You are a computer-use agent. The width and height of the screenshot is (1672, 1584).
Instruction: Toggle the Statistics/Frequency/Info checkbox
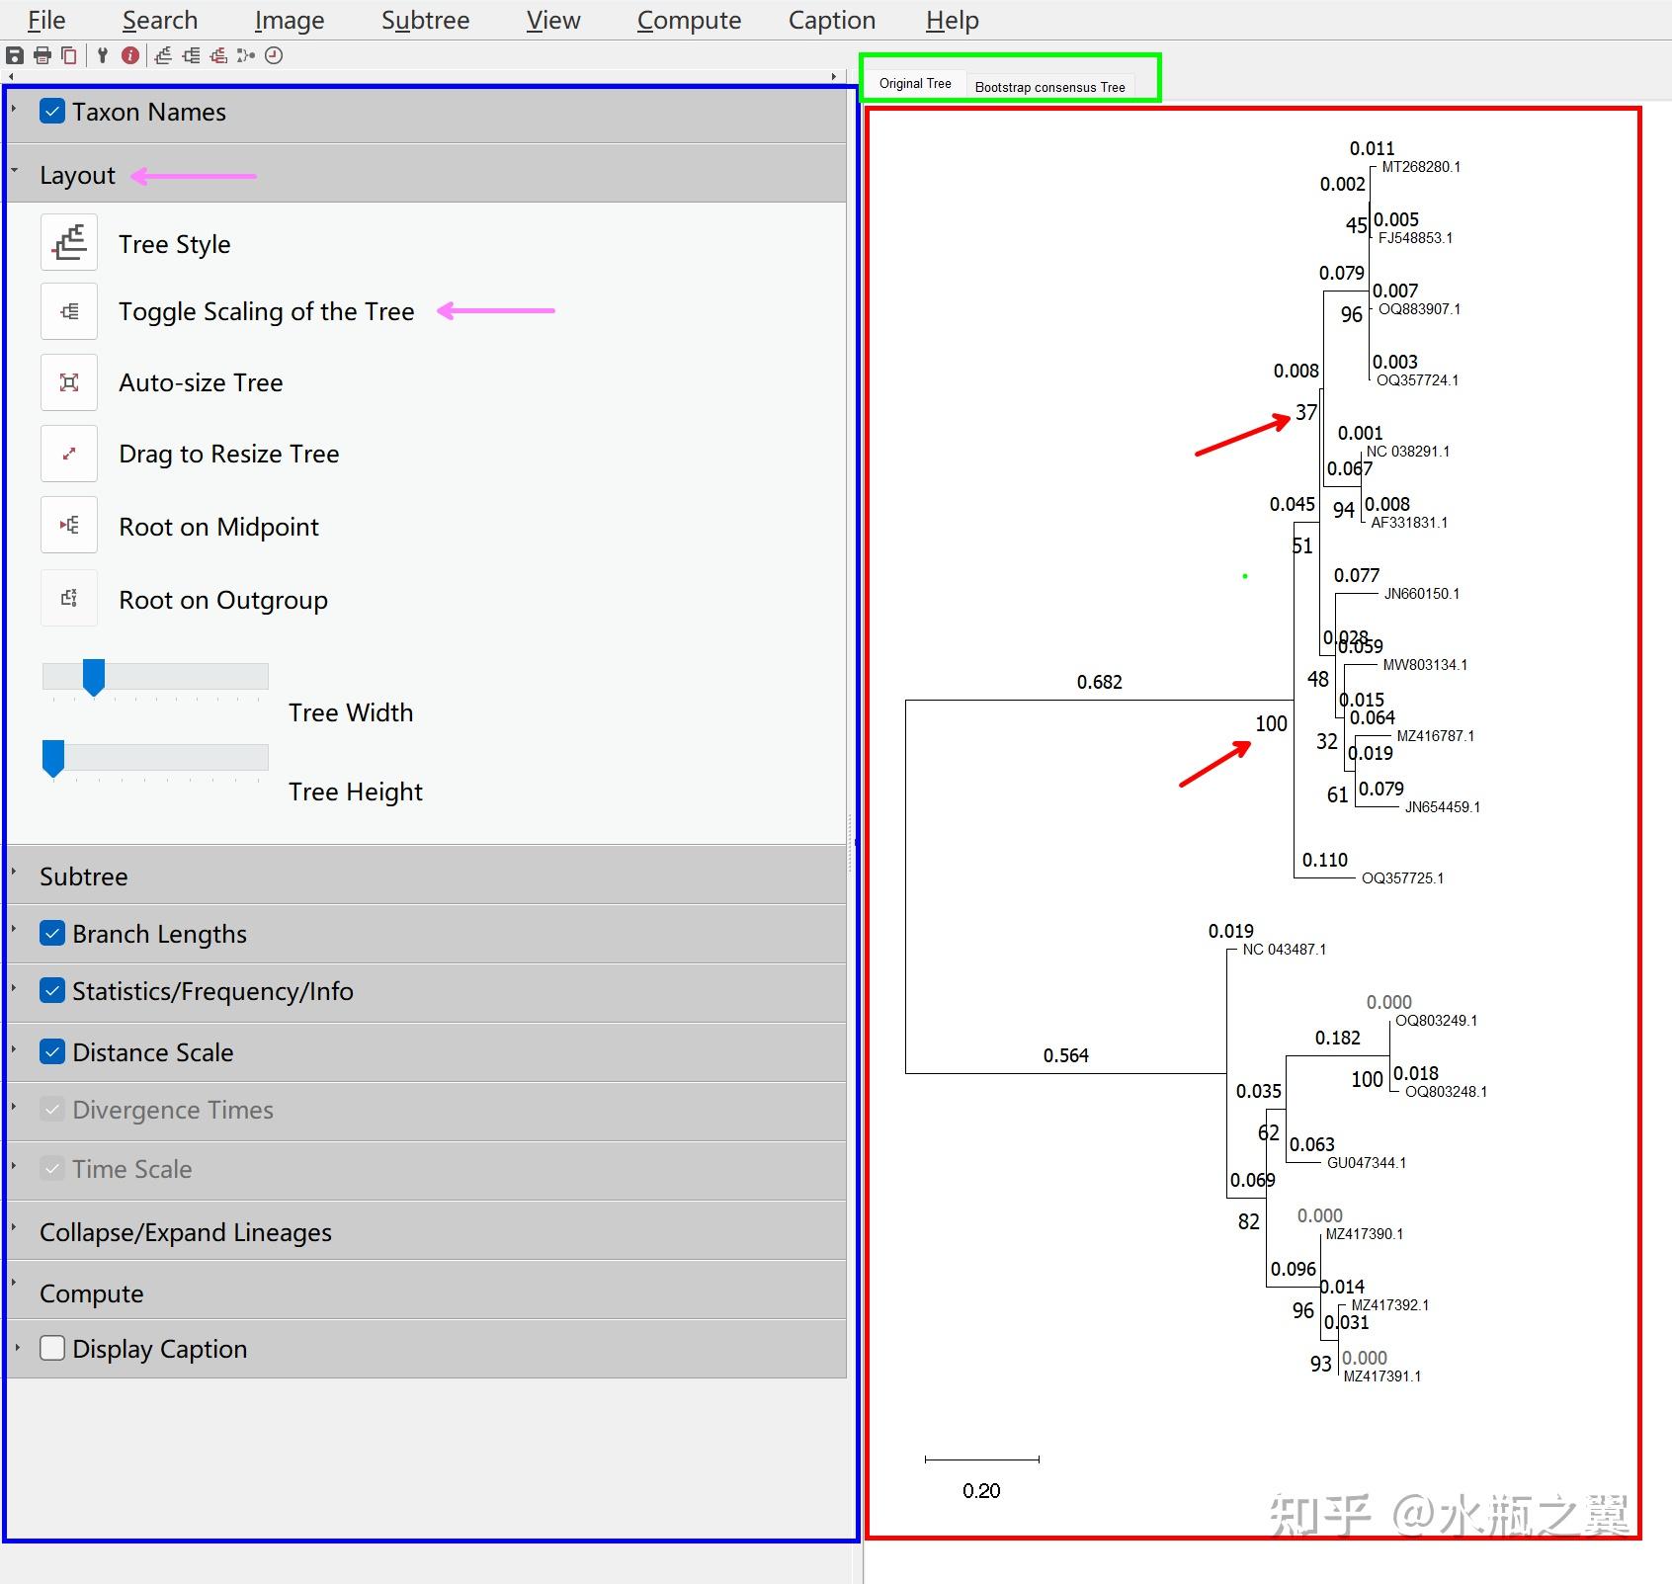pos(52,990)
